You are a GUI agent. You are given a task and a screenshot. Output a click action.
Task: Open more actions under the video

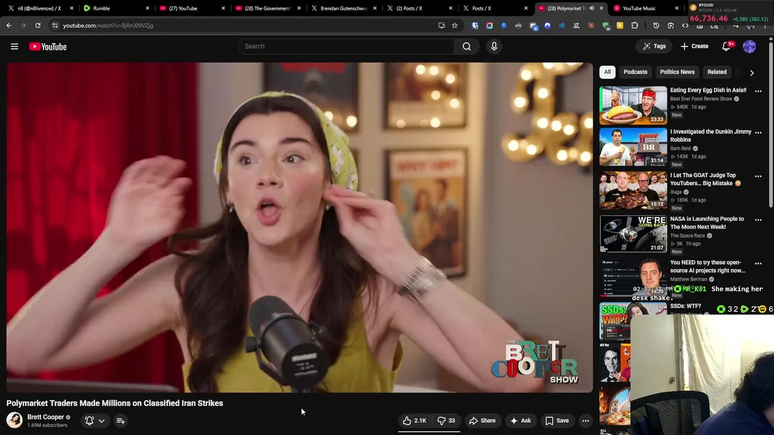pos(585,420)
